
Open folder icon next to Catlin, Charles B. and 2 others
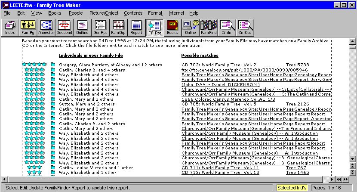click(53, 124)
